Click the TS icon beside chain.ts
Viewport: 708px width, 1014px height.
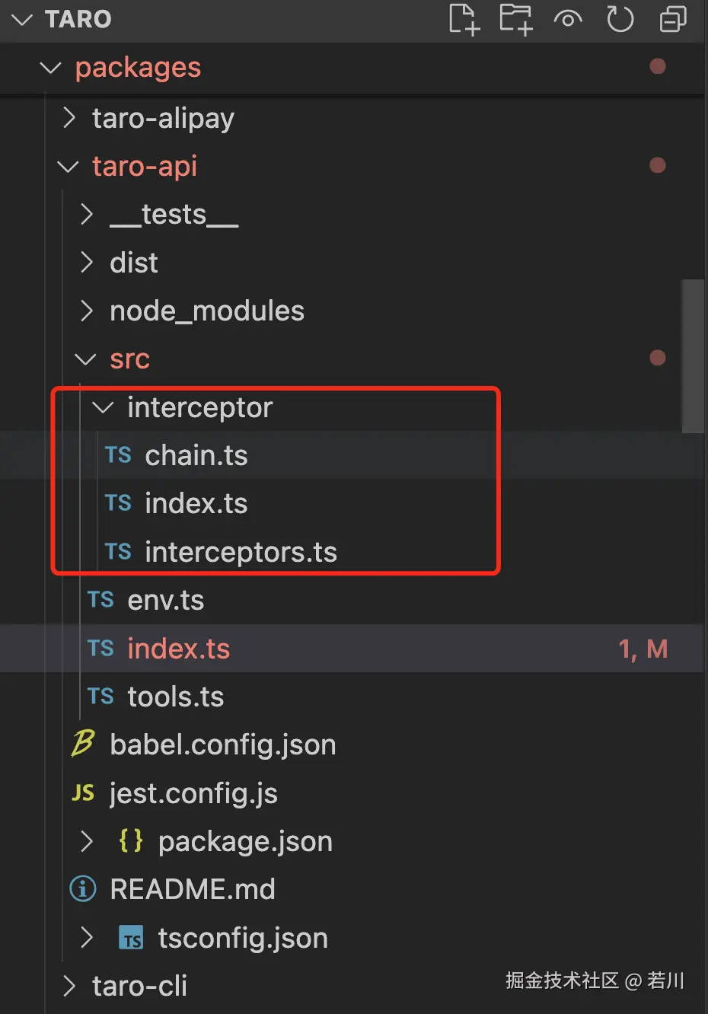tap(118, 454)
